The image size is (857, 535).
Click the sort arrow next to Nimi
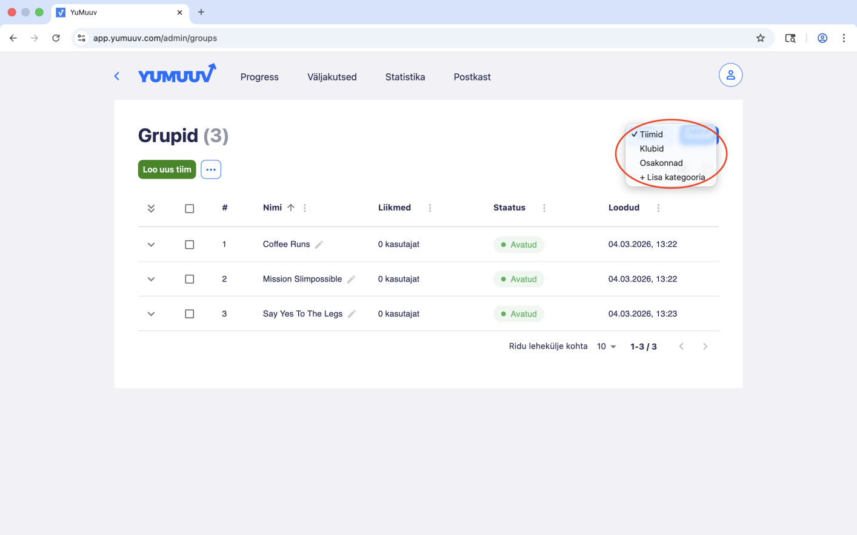291,208
